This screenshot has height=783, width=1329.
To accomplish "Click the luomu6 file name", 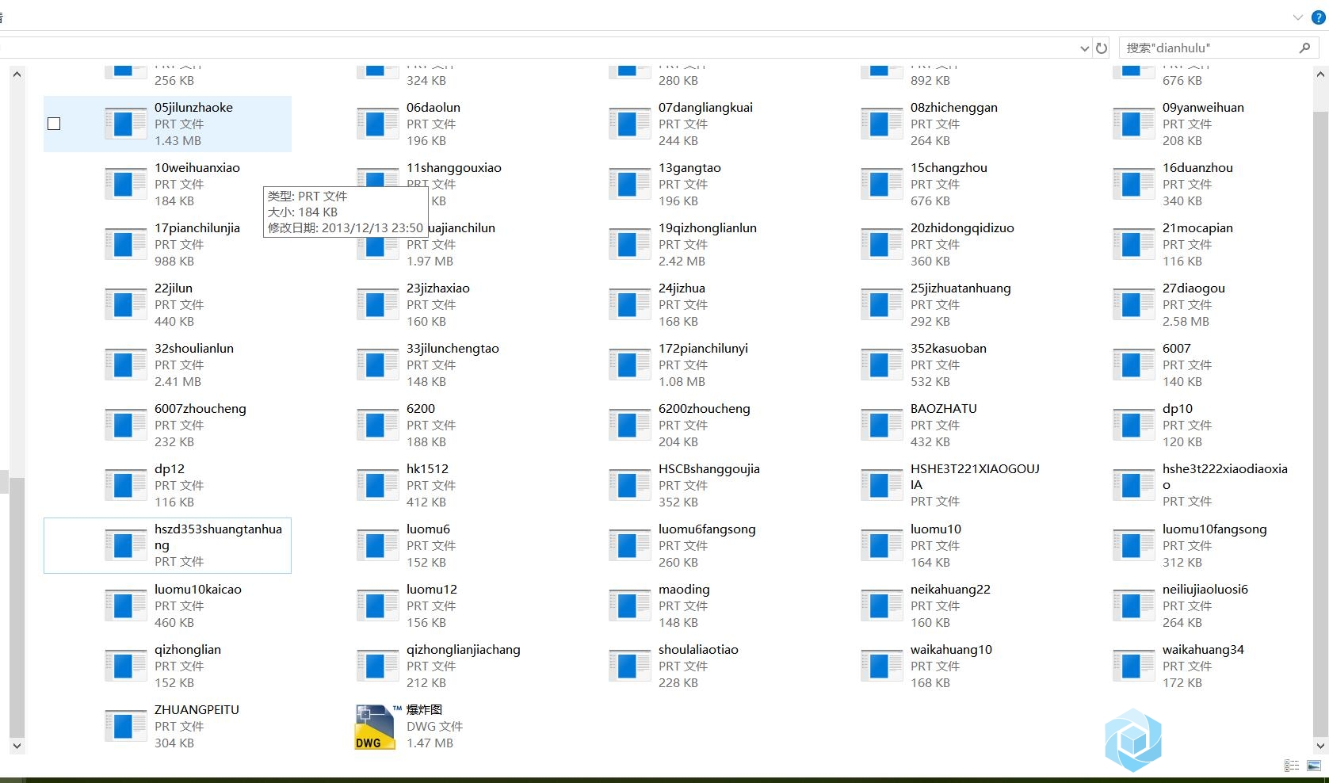I will click(428, 529).
